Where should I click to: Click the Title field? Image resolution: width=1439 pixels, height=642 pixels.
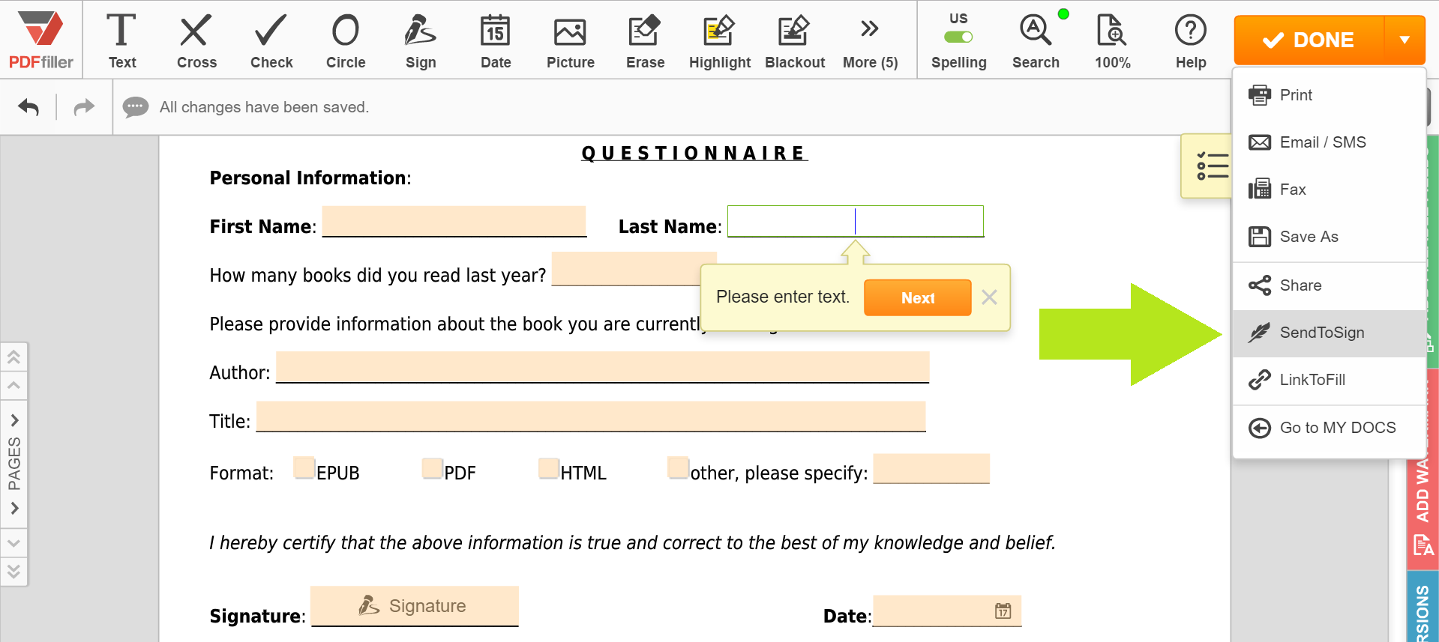591,417
